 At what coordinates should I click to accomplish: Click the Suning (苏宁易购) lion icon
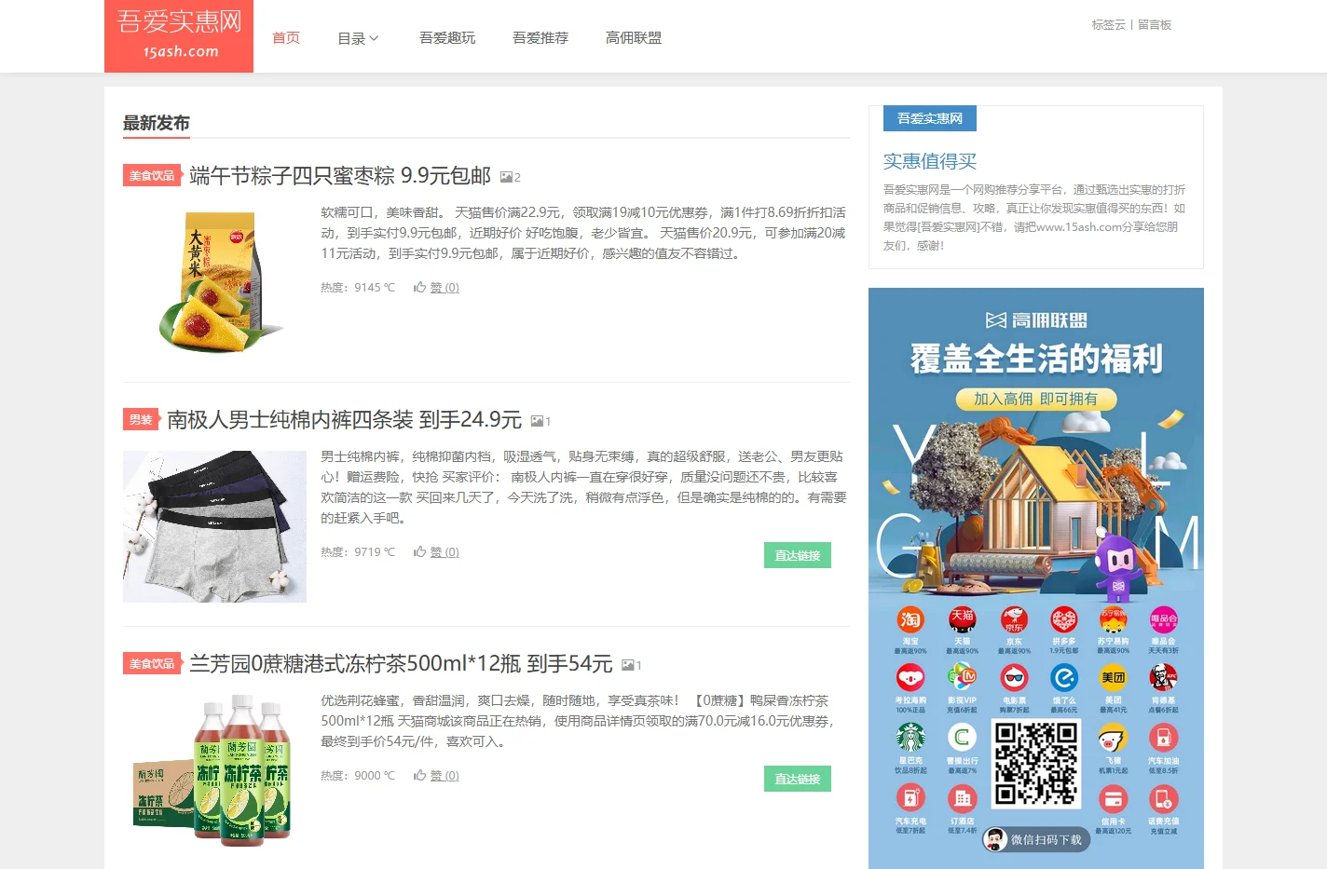1113,619
